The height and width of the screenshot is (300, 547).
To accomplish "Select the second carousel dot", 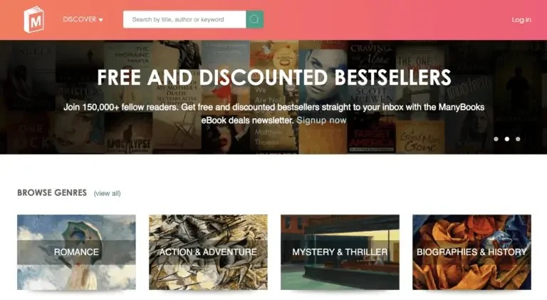I will coord(507,139).
